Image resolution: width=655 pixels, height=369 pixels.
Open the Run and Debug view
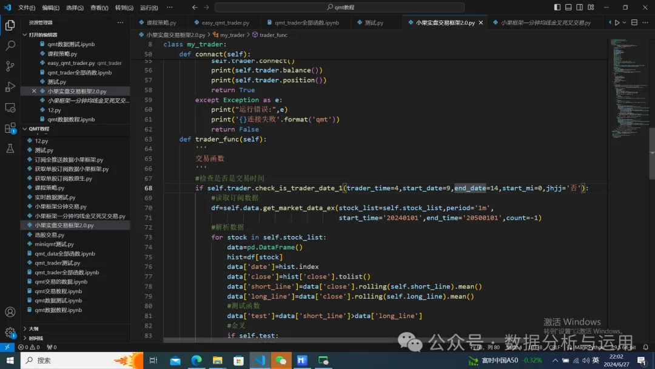pos(10,87)
